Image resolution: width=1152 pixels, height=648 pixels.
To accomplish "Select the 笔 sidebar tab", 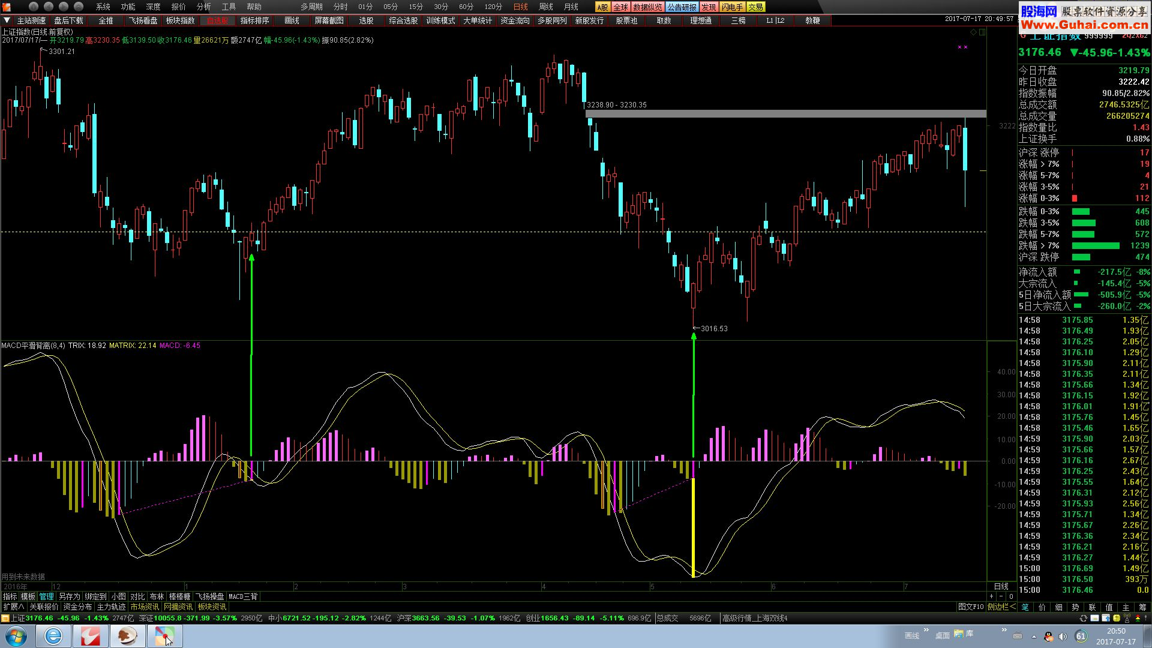I will [1025, 607].
